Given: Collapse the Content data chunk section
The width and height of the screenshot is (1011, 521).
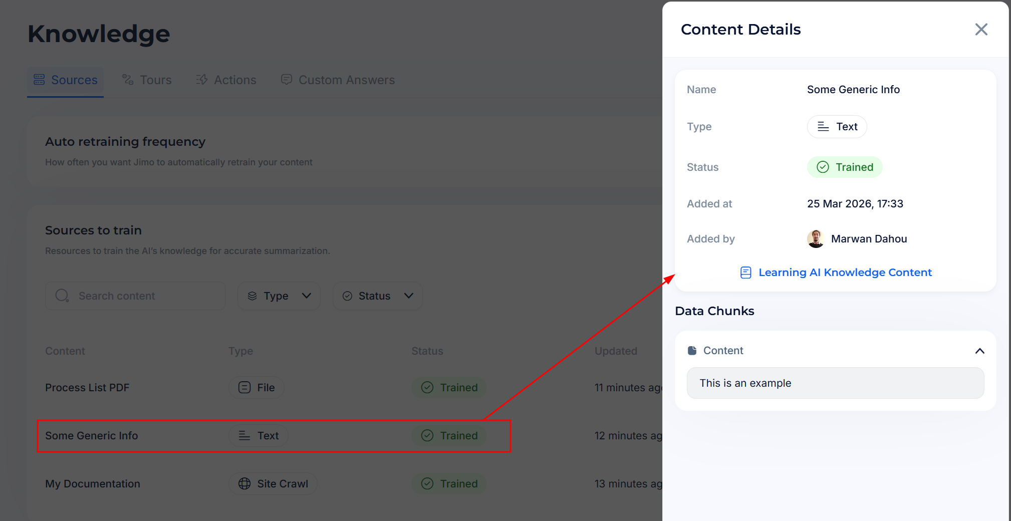Looking at the screenshot, I should coord(979,351).
